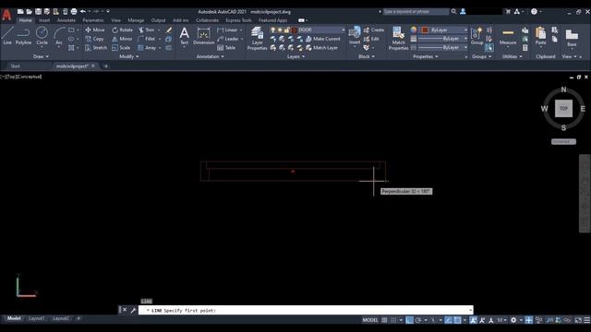Image resolution: width=591 pixels, height=332 pixels.
Task: Open the DOOR layer dropdown
Action: (343, 30)
